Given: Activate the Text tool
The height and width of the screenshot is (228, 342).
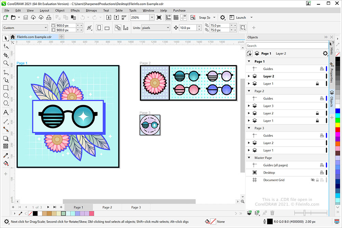Looking at the screenshot, I should tap(5, 112).
